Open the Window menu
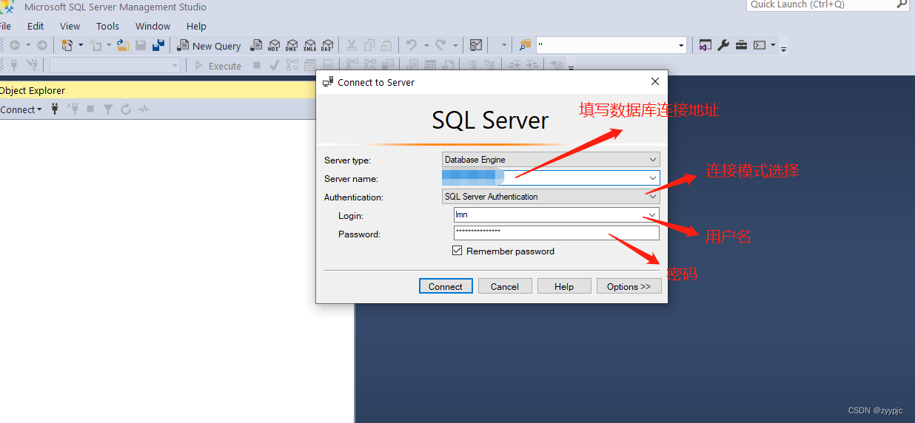 [153, 26]
